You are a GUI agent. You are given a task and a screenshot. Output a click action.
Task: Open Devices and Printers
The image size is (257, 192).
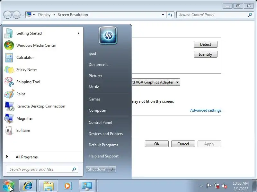tap(106, 134)
